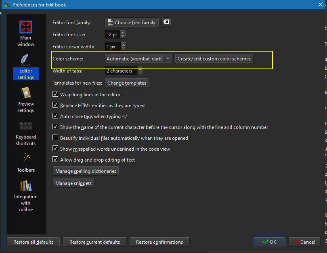Uncheck Show misspelled words underlined

(56, 149)
